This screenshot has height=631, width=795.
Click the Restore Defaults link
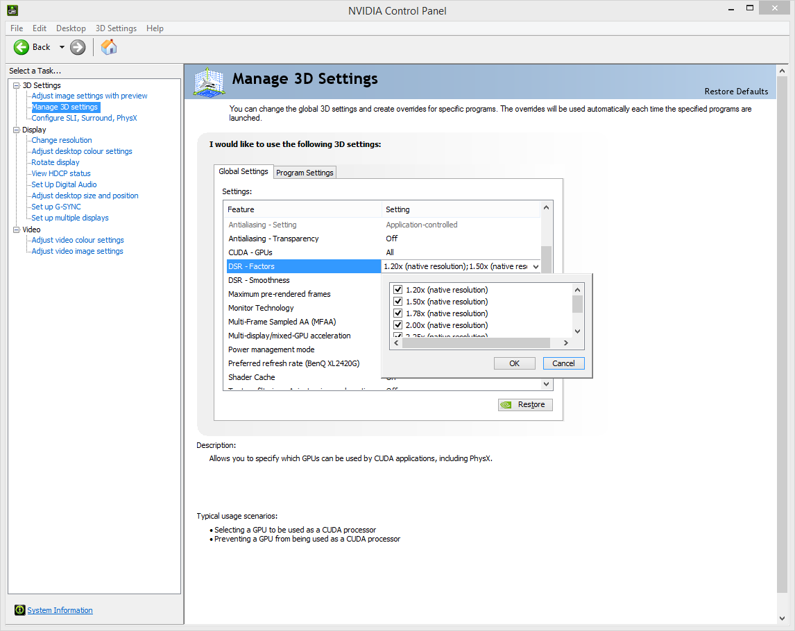click(736, 92)
